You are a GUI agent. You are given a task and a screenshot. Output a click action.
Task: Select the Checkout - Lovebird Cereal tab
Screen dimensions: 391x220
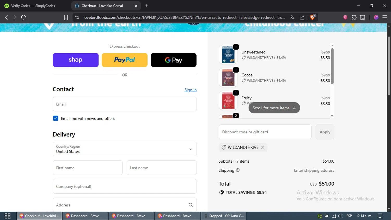coord(106,6)
